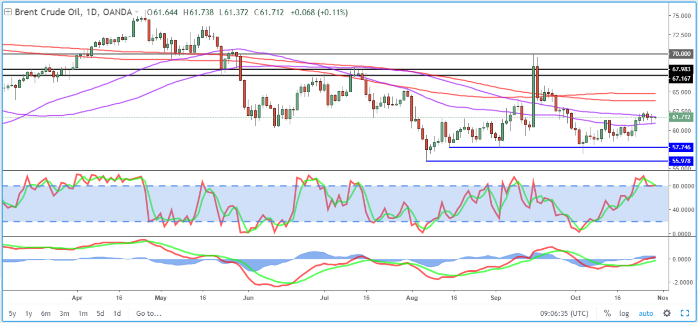Click the 67.167 horizontal line label

tap(681, 78)
